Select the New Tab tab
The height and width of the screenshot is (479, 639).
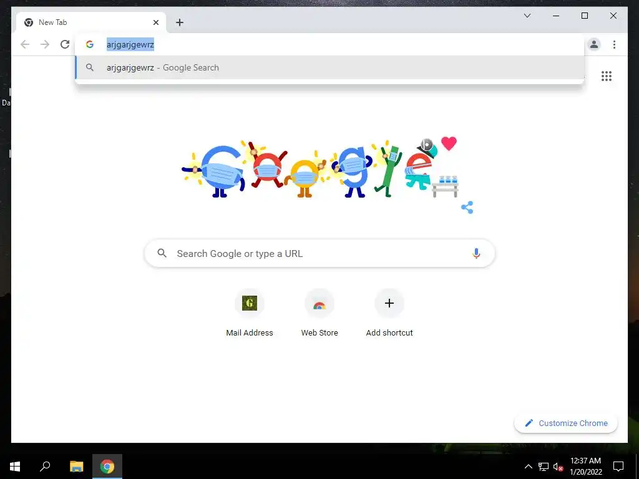91,22
